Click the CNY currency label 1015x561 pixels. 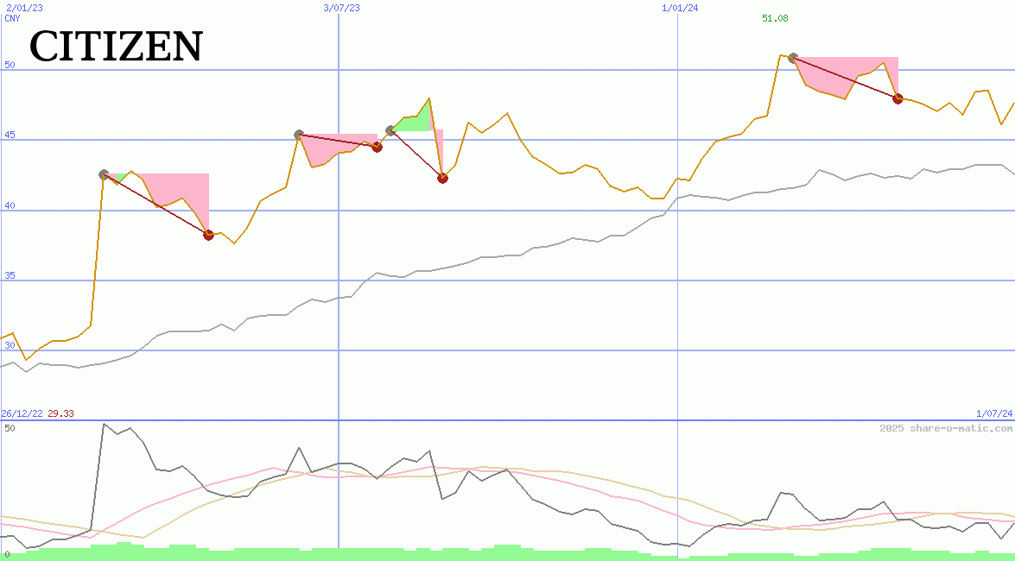11,18
